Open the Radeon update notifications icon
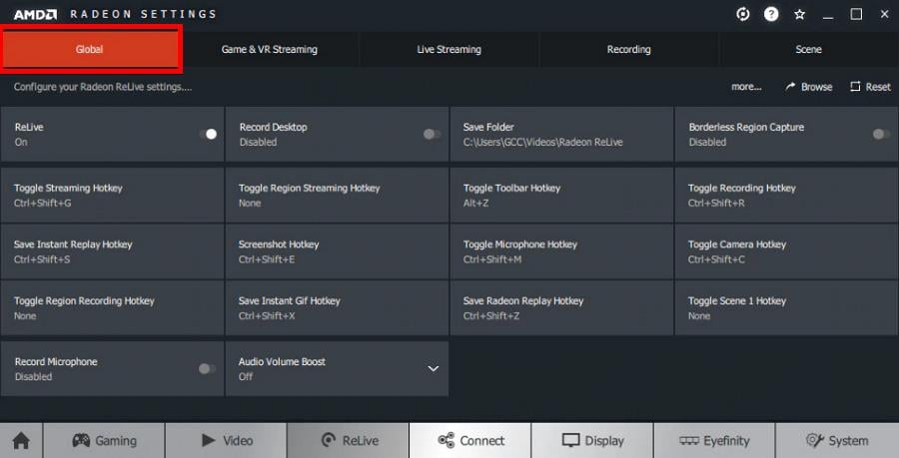Viewport: 899px width, 458px height. click(742, 14)
